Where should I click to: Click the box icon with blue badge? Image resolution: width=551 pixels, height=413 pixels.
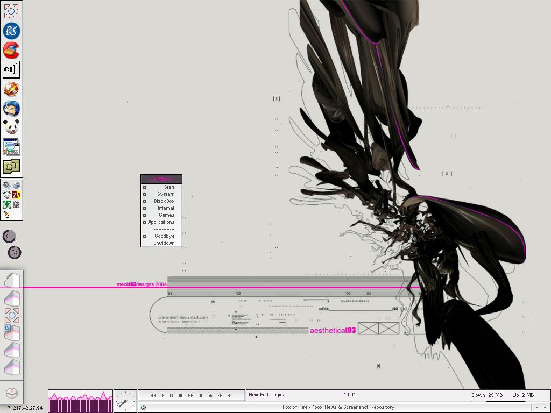[x=12, y=333]
